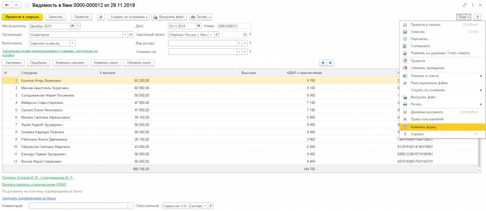Toggle the Еще menu button
486x211 pixels.
coord(463,17)
